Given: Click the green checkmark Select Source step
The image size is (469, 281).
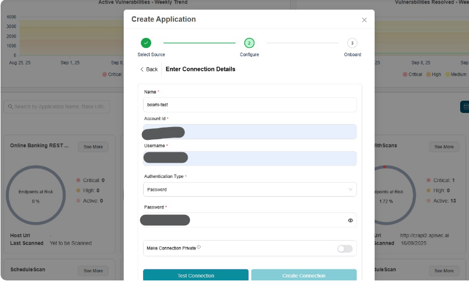Looking at the screenshot, I should pyautogui.click(x=146, y=43).
